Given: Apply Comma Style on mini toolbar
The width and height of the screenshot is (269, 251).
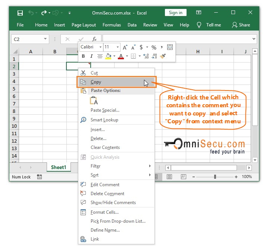Looking at the screenshot, I should click(162, 47).
